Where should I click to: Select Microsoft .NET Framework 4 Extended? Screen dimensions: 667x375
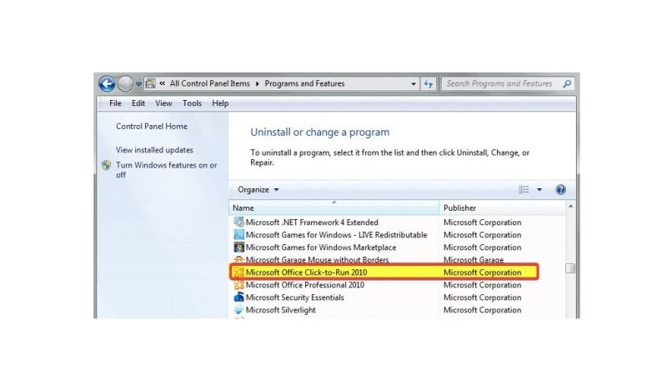pyautogui.click(x=312, y=222)
